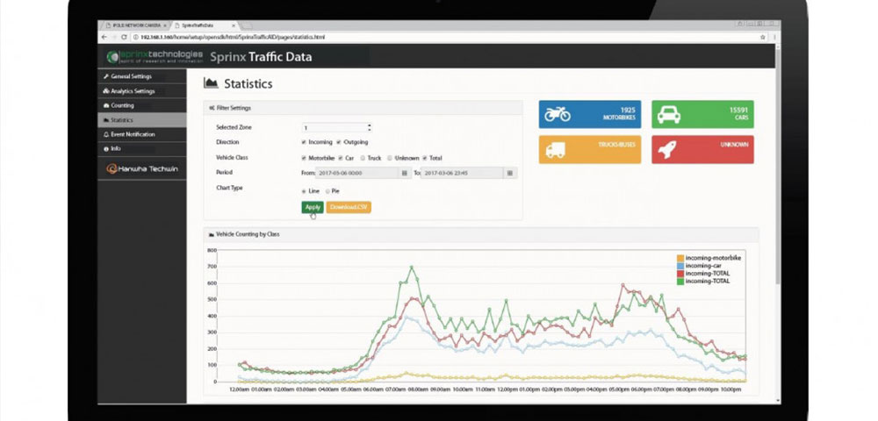Viewport: 878px width, 421px height.
Task: Click the area chart icon beside Statistics heading
Action: click(211, 83)
